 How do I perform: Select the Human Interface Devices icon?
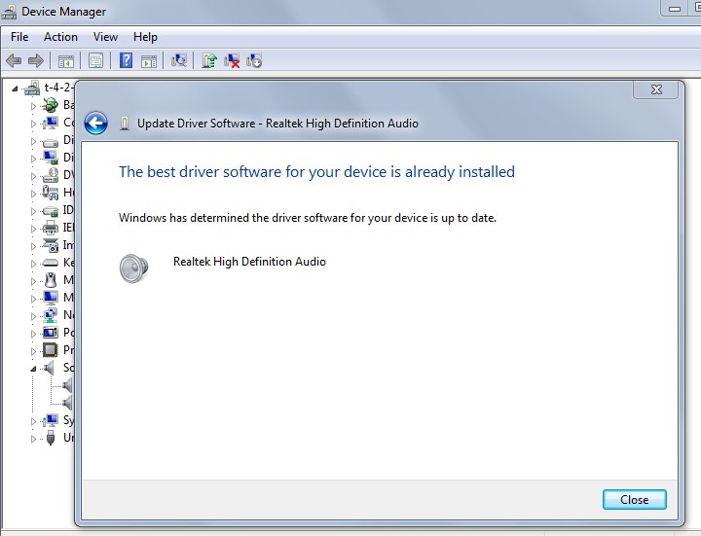[x=50, y=193]
